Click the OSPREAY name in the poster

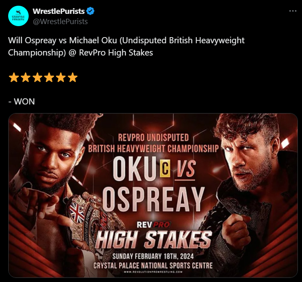153,199
